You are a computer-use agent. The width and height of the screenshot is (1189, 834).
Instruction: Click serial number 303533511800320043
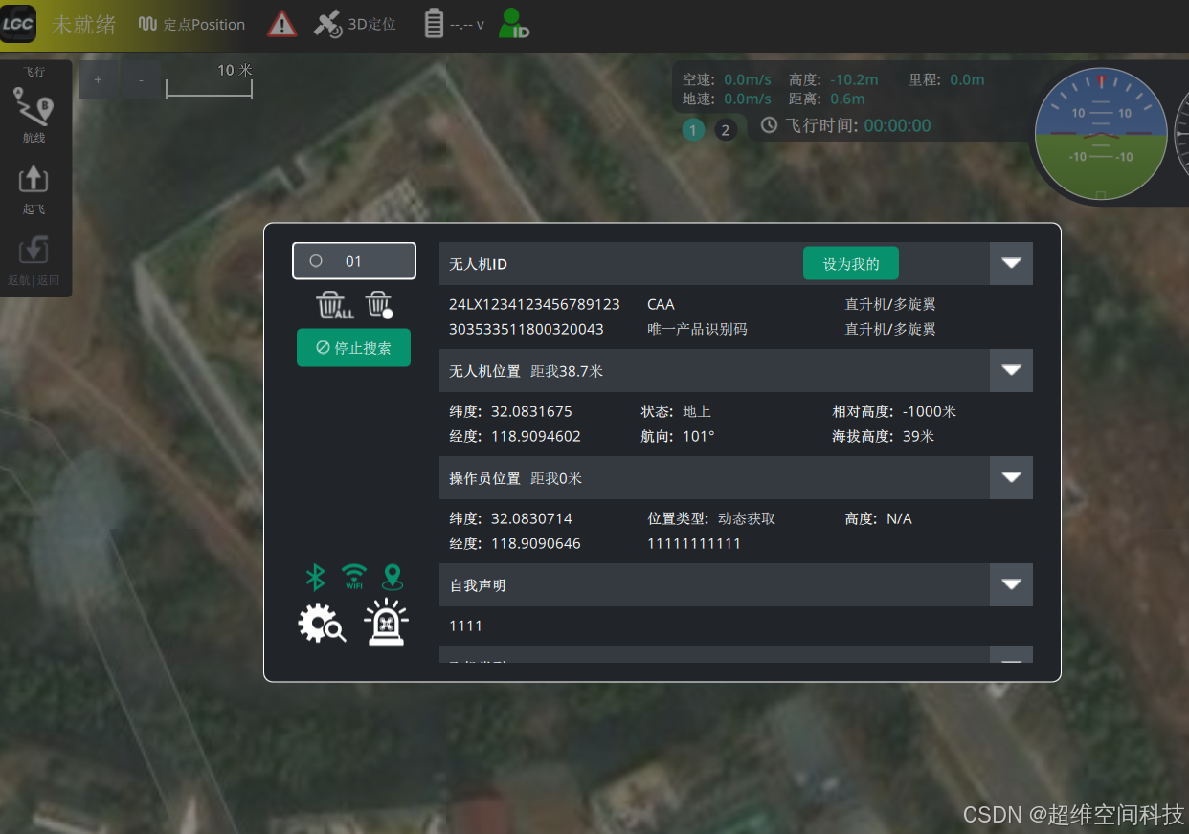click(x=527, y=329)
